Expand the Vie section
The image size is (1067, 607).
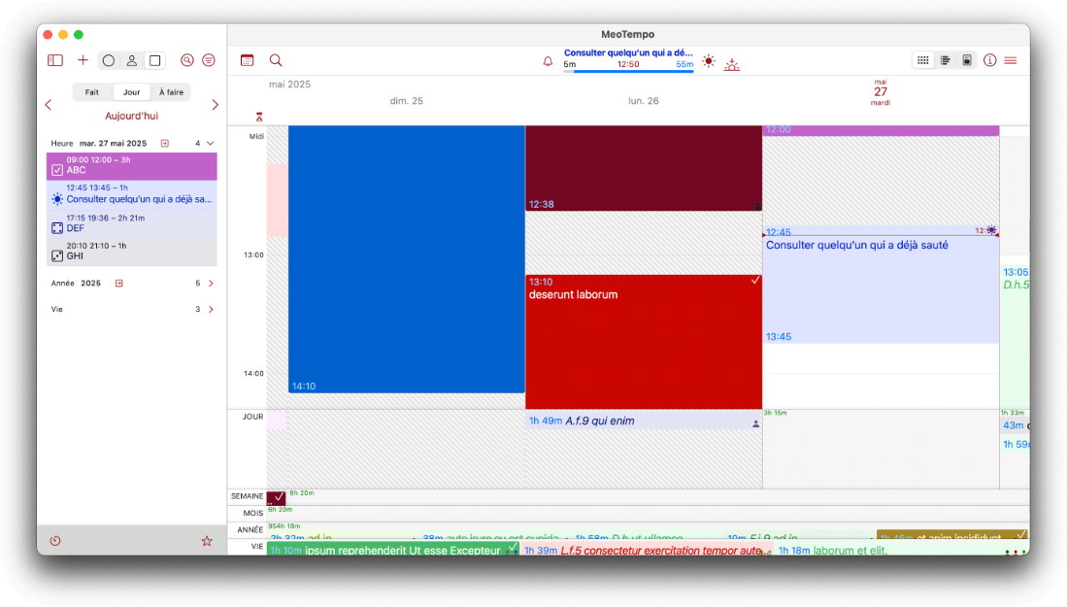[211, 310]
